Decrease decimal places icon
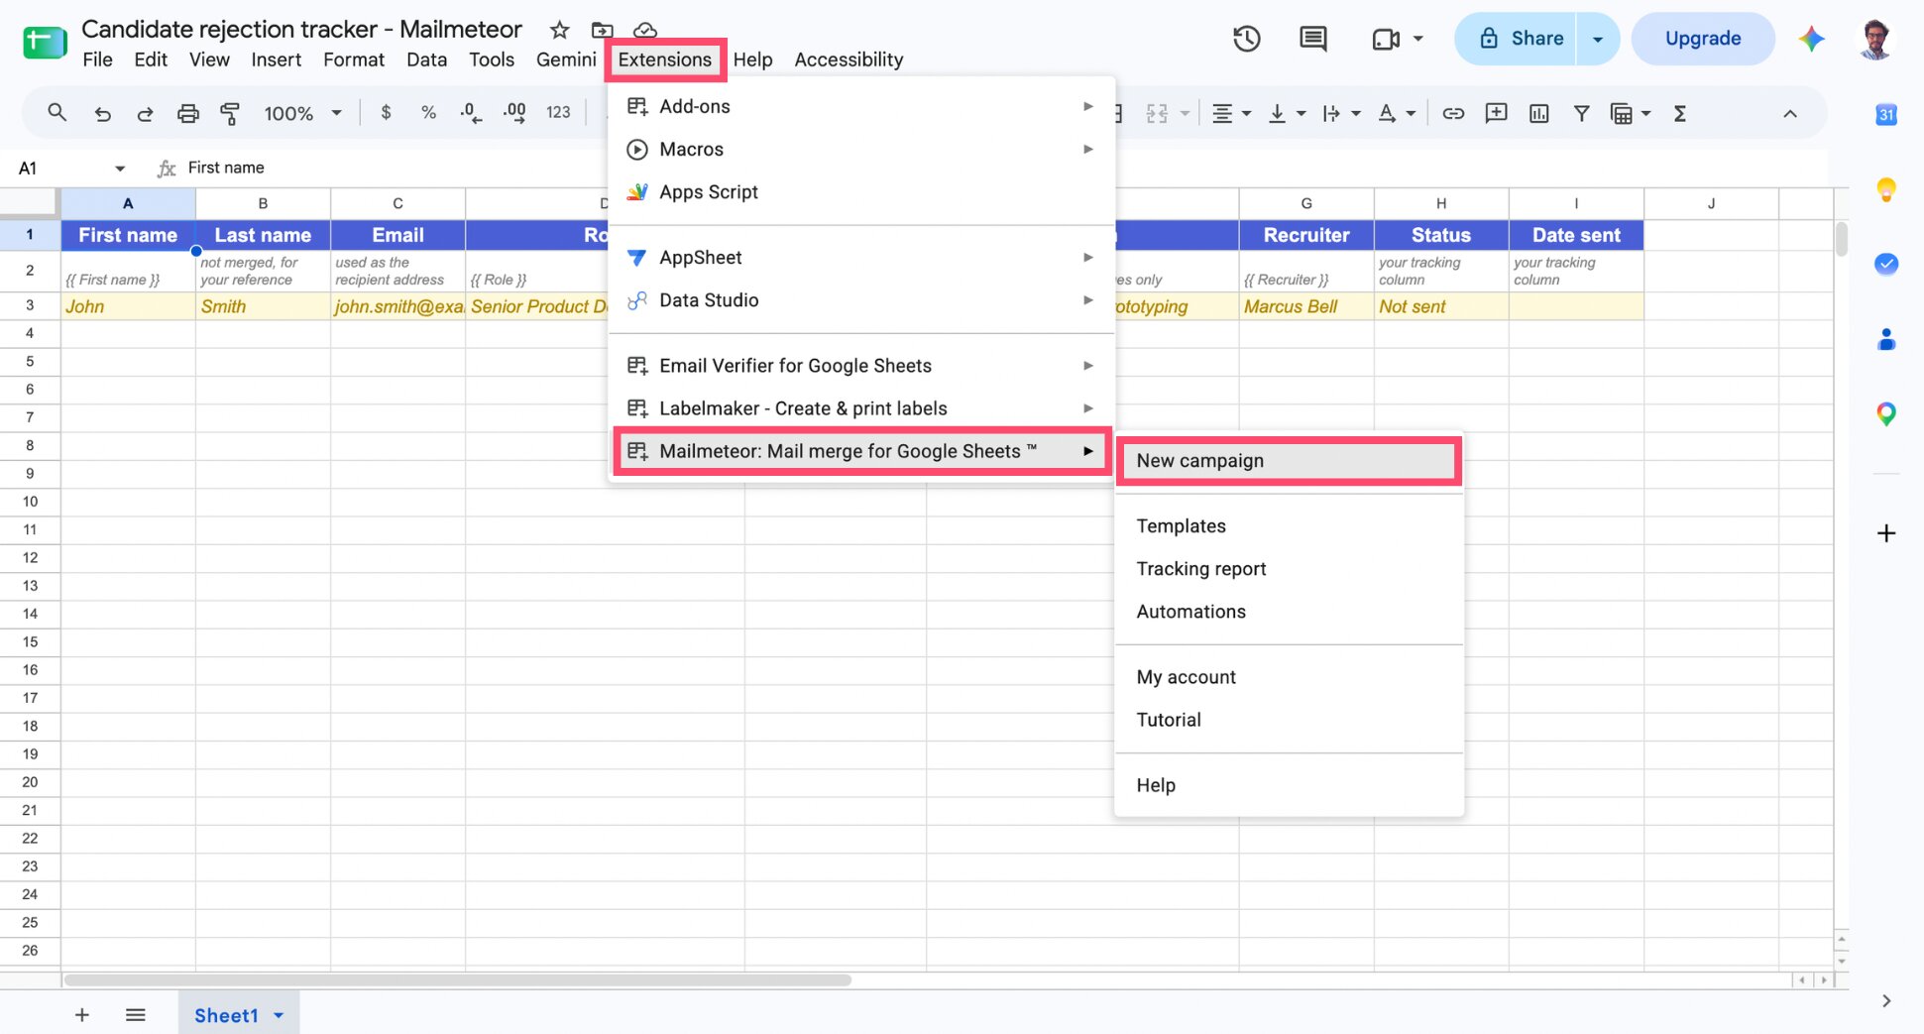This screenshot has width=1924, height=1034. tap(471, 113)
